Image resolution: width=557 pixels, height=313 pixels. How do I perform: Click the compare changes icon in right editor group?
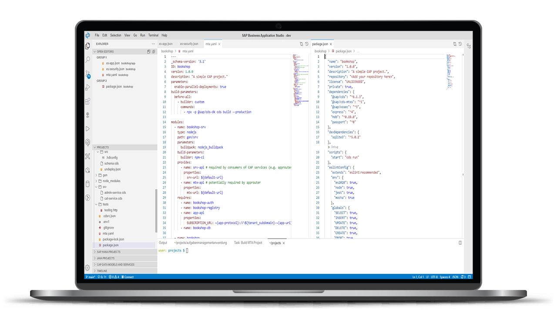click(455, 44)
